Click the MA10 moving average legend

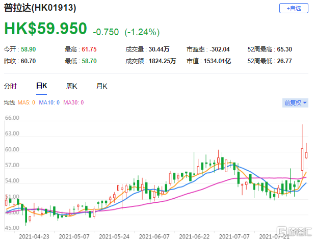point(49,102)
